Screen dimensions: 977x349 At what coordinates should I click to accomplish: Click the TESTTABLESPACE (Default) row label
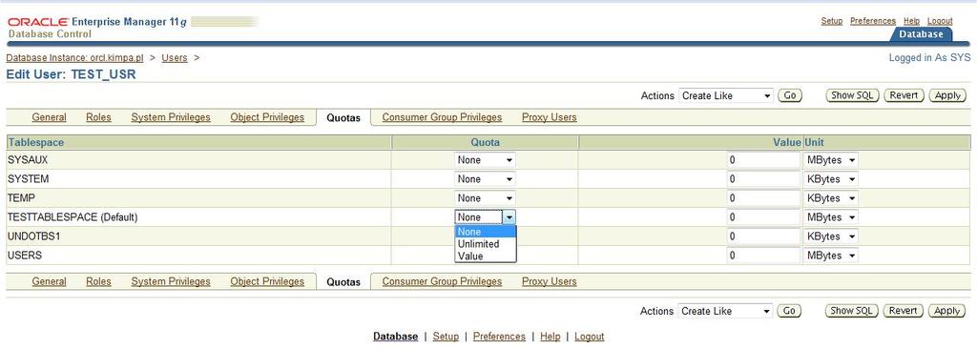coord(73,217)
